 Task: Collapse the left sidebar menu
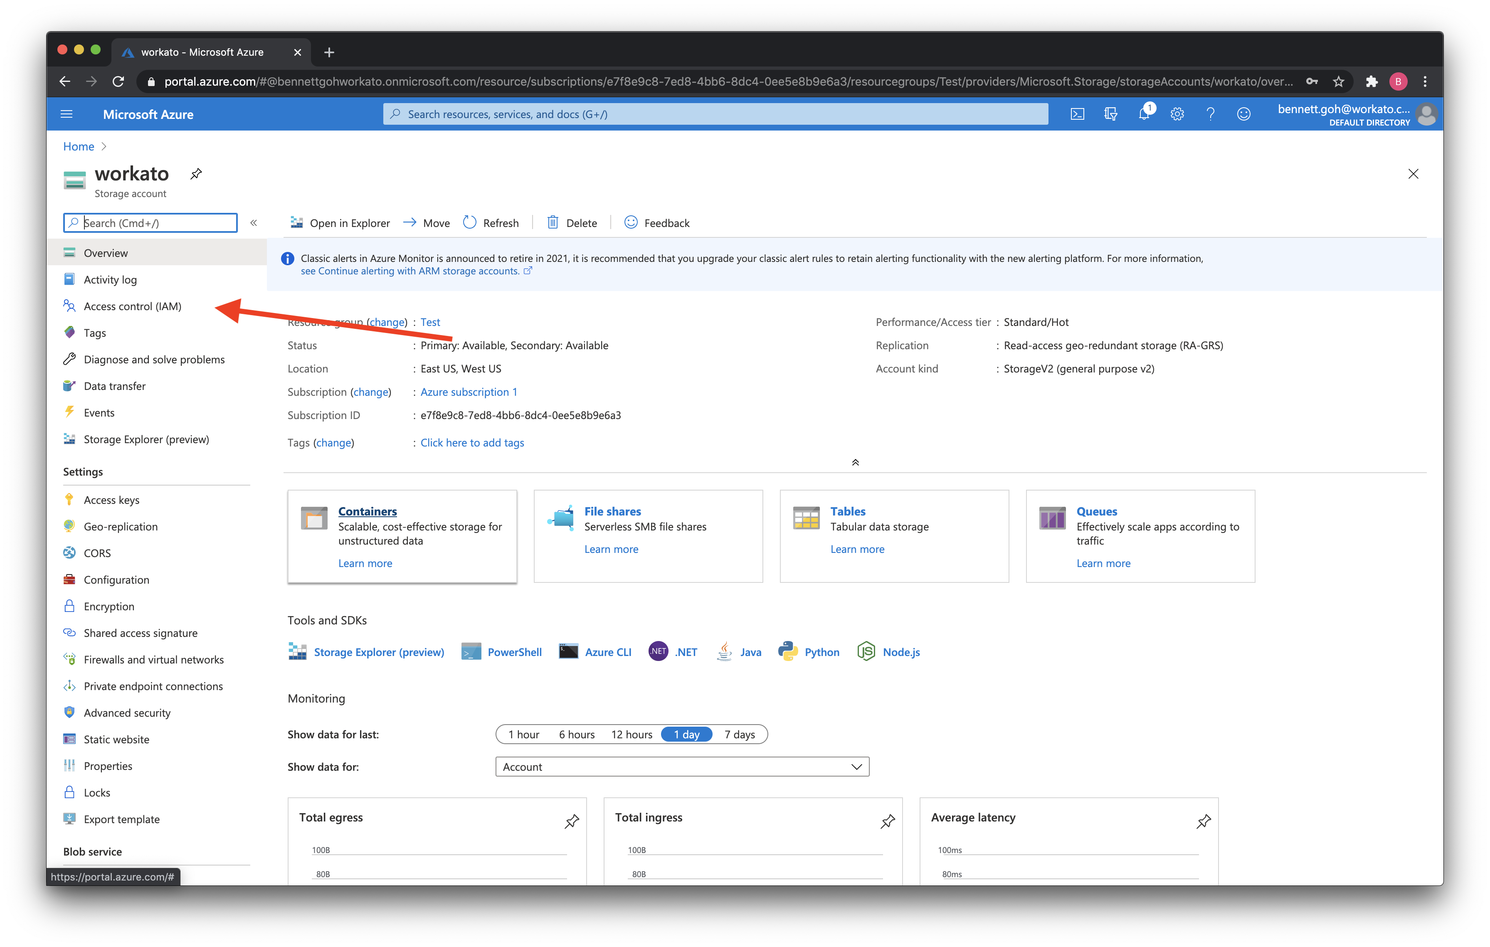(x=254, y=223)
